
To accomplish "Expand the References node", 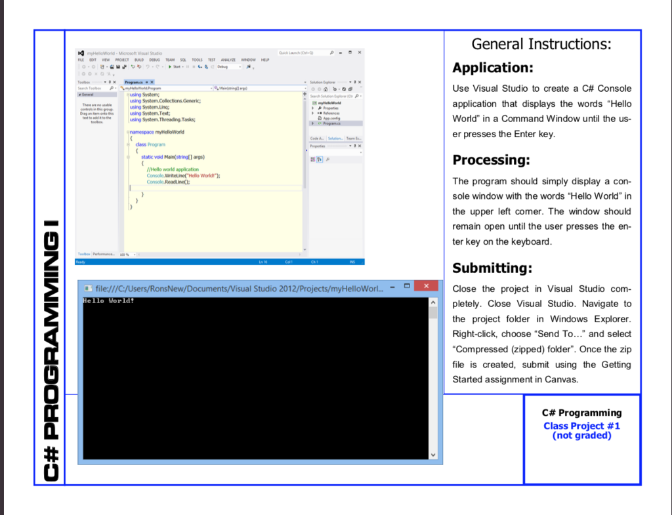I will [x=312, y=113].
